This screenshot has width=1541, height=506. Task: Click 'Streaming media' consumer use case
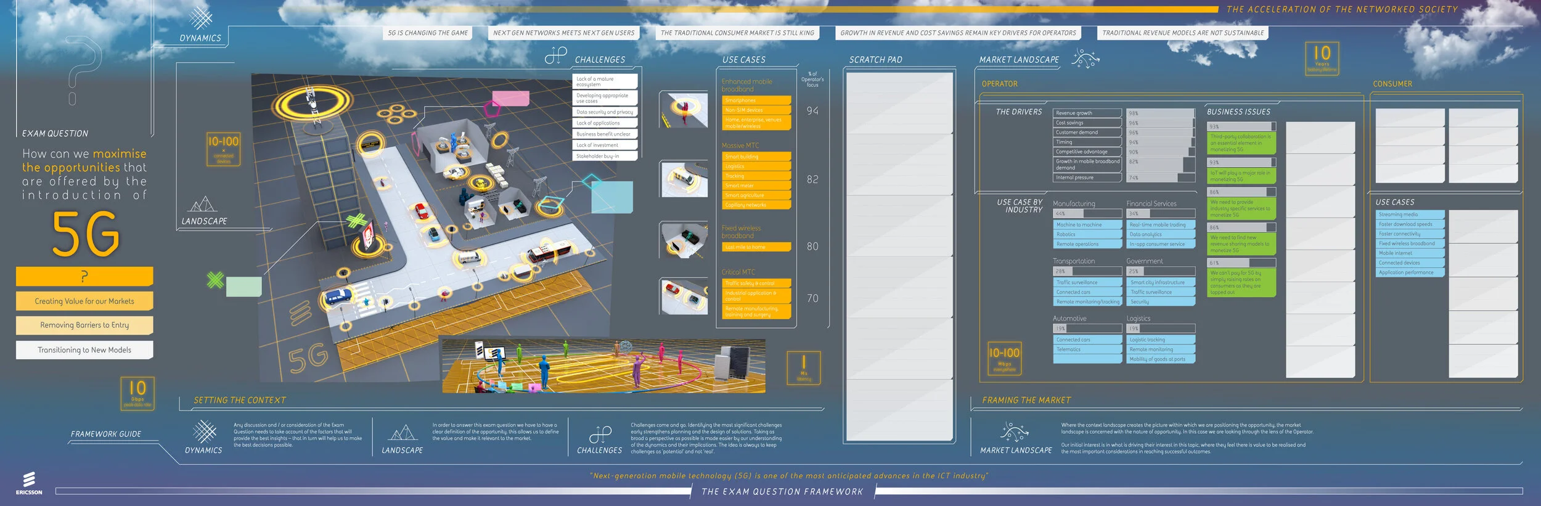click(1410, 214)
